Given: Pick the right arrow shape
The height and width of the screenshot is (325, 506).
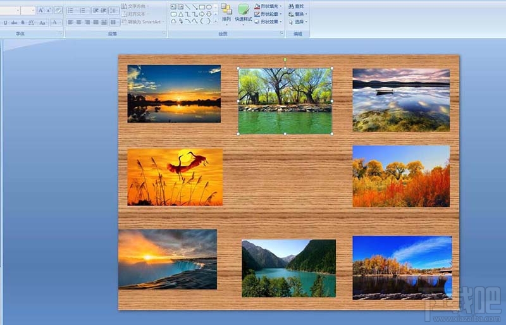Looking at the screenshot, I should tap(202, 14).
